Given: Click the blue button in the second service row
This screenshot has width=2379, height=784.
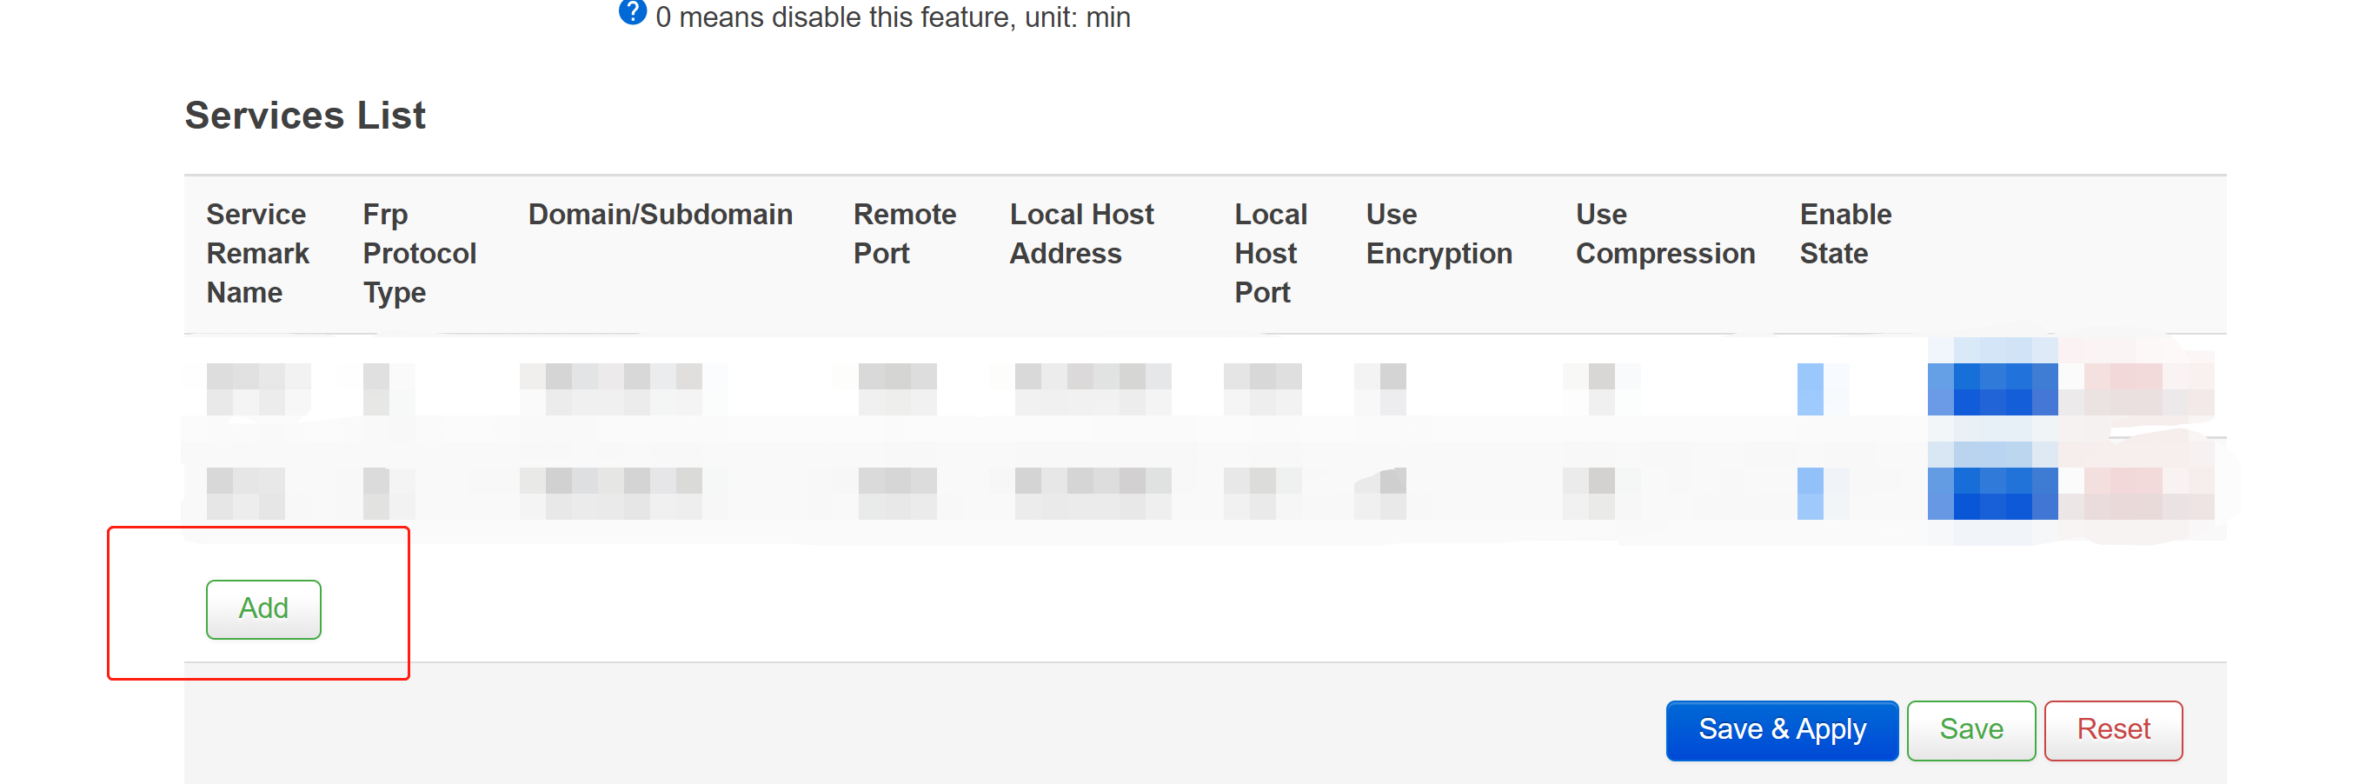Looking at the screenshot, I should tap(1992, 492).
